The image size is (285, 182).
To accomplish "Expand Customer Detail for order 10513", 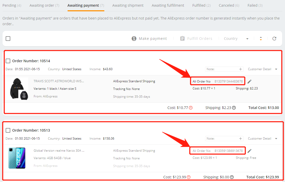I will pyautogui.click(x=262, y=139).
